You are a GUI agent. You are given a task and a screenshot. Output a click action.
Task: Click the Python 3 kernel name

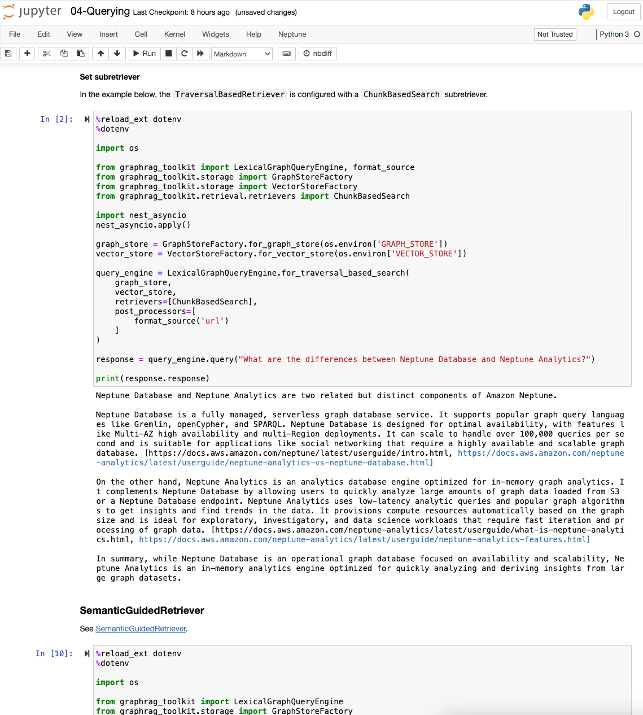(x=614, y=34)
